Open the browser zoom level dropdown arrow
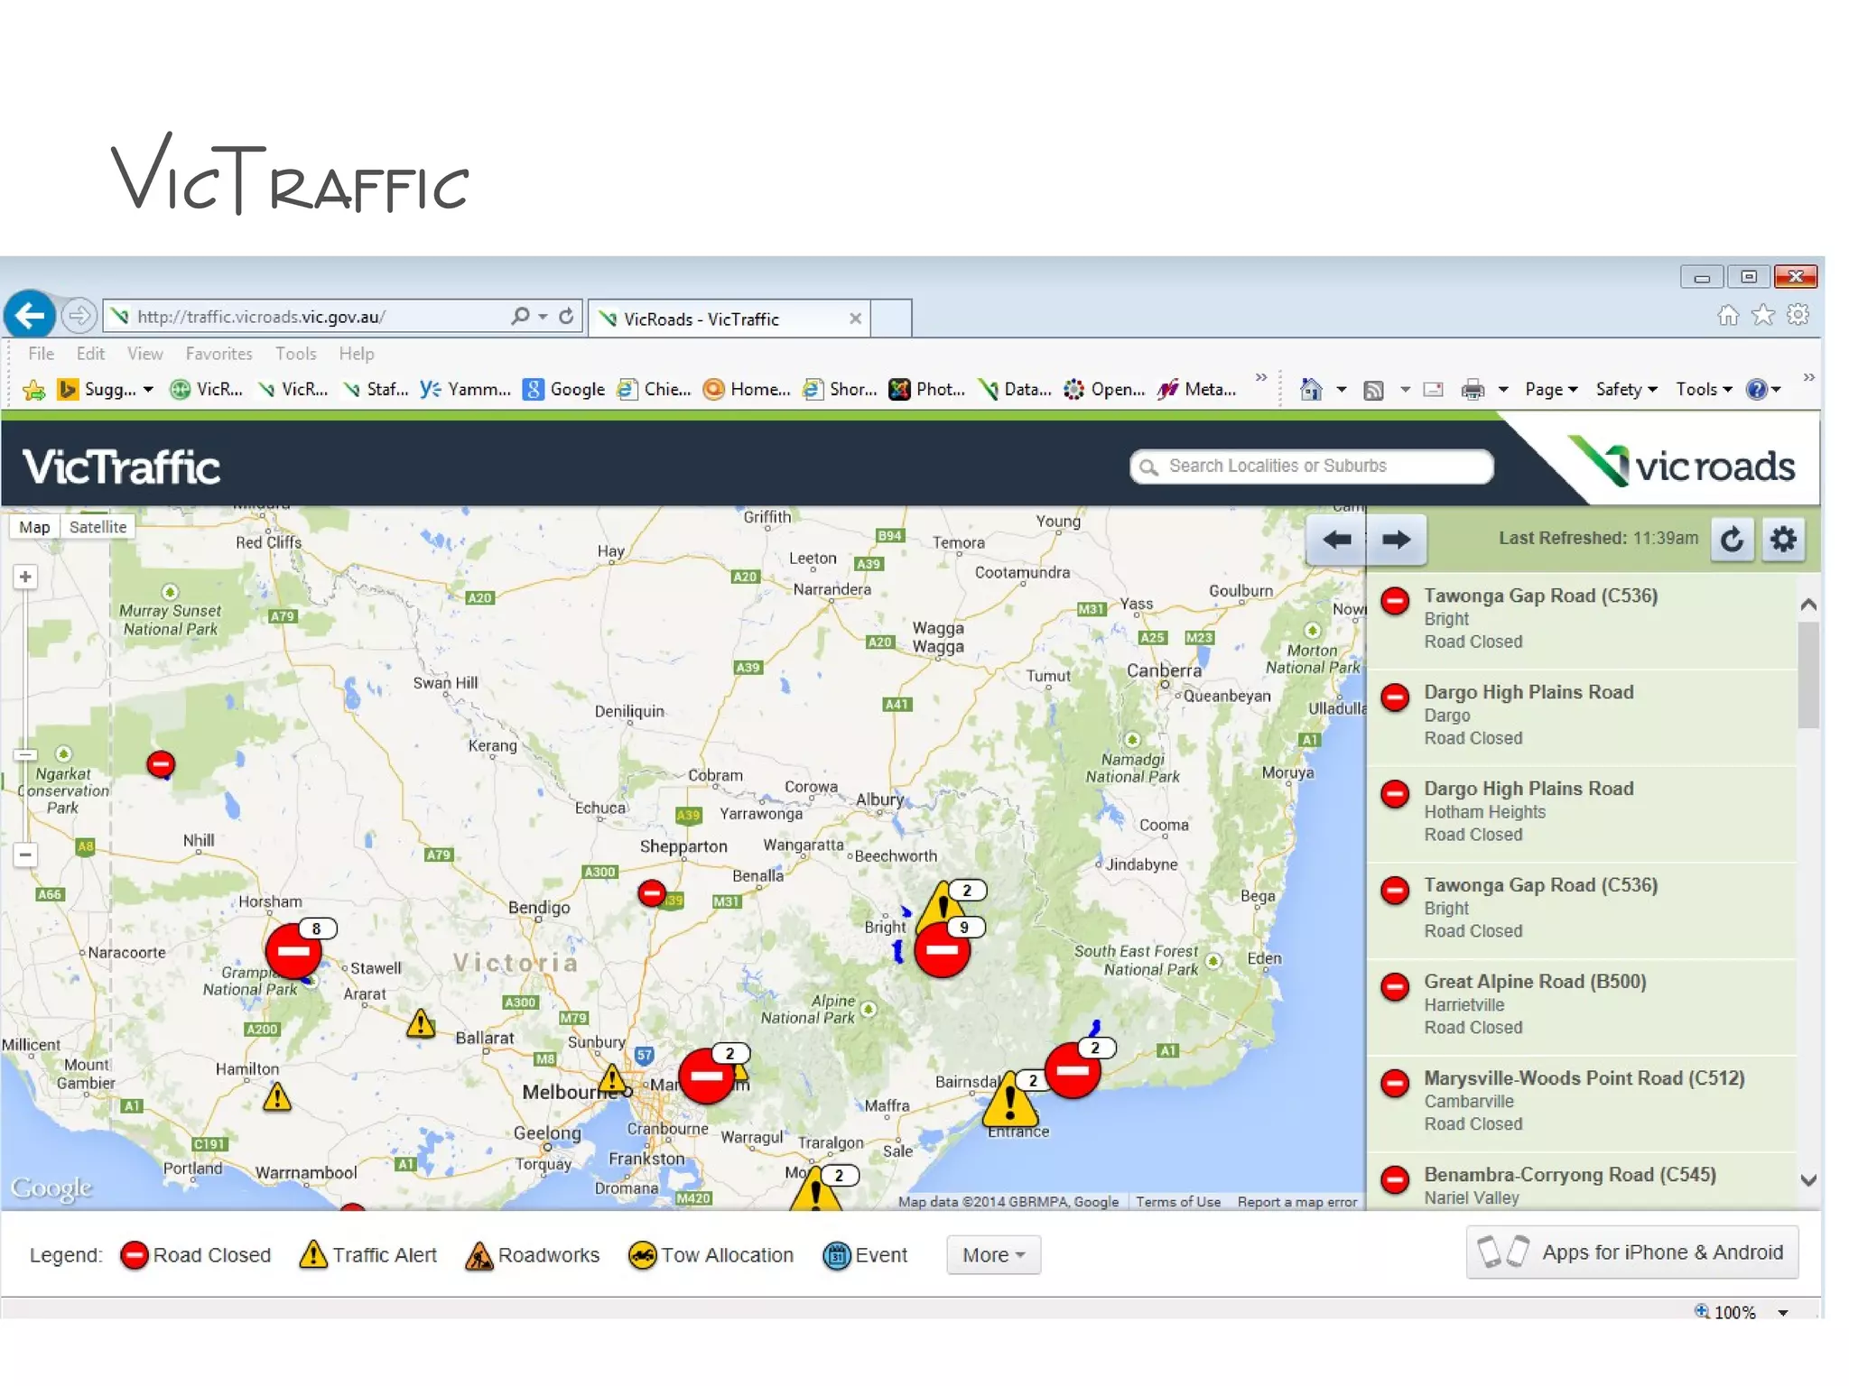The height and width of the screenshot is (1386, 1849). 1783,1313
